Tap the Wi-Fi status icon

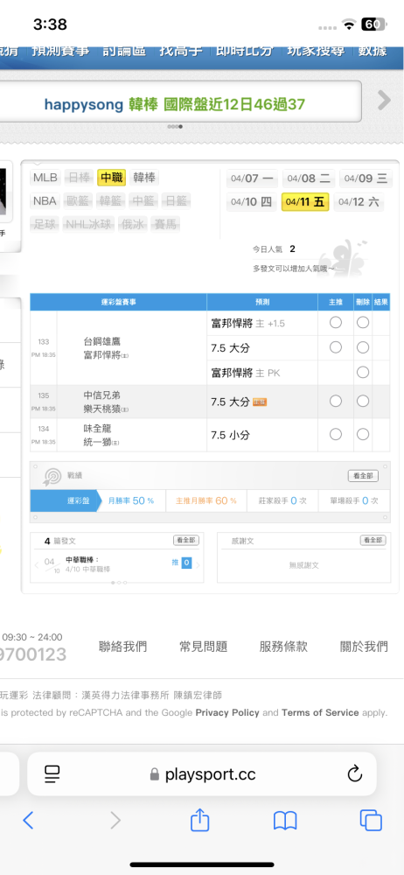[x=349, y=24]
